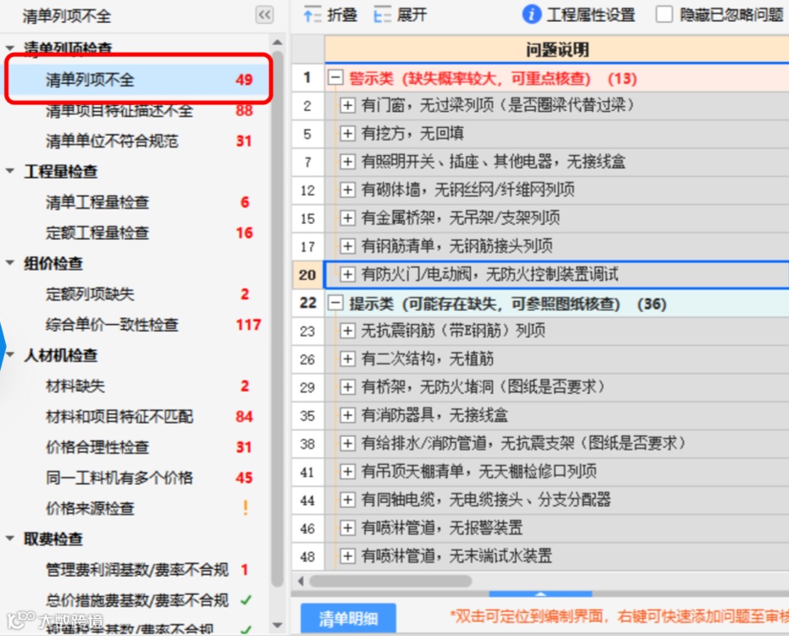Expand row 有同轴电缆，无电缆接头
This screenshot has width=789, height=636.
pyautogui.click(x=347, y=499)
